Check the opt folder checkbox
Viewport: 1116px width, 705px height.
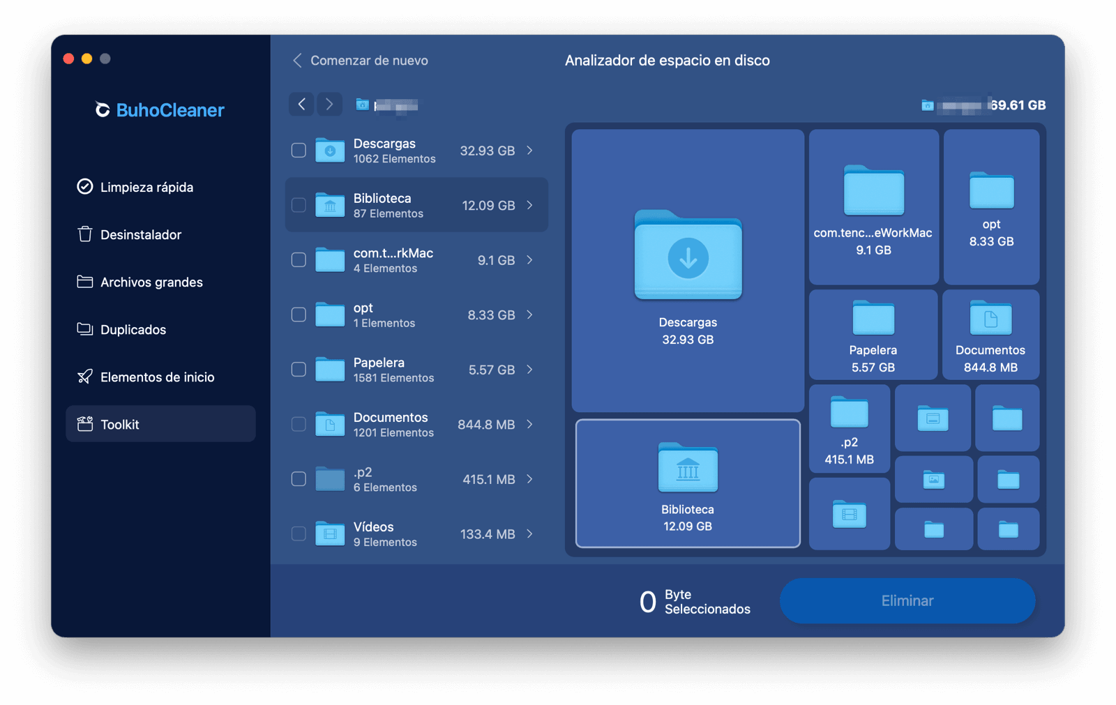coord(299,314)
